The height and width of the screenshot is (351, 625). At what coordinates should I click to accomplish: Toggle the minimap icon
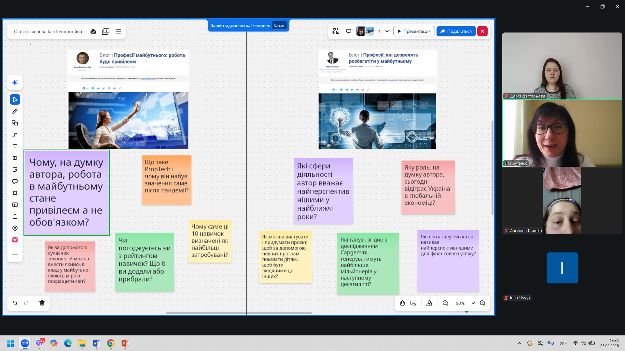(x=429, y=303)
